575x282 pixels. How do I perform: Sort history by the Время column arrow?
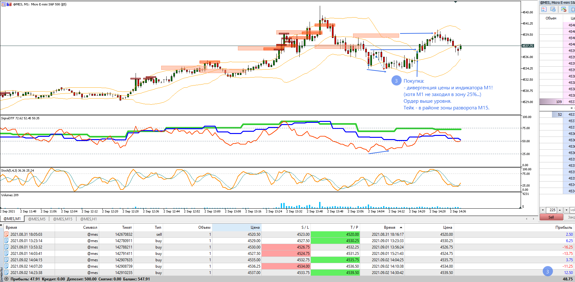pos(401,227)
